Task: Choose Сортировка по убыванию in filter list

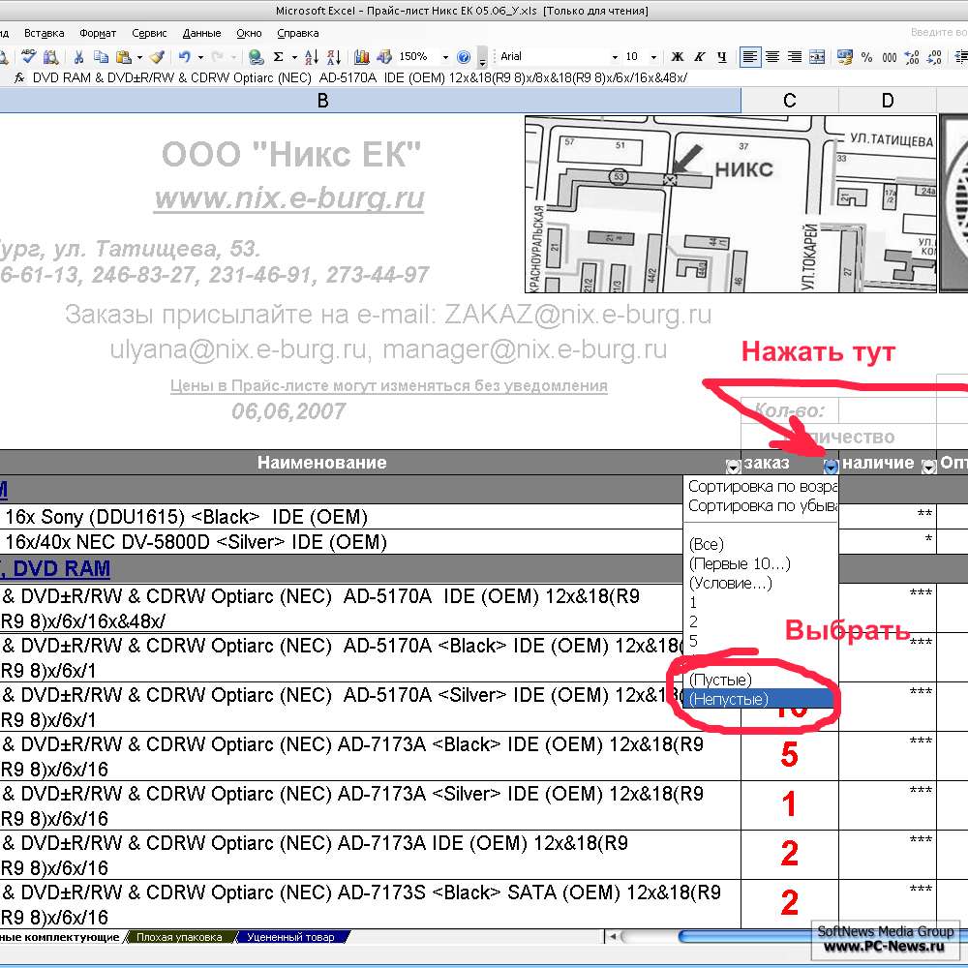Action: coord(761,506)
